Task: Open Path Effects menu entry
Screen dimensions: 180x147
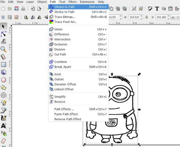Action: tap(78, 109)
